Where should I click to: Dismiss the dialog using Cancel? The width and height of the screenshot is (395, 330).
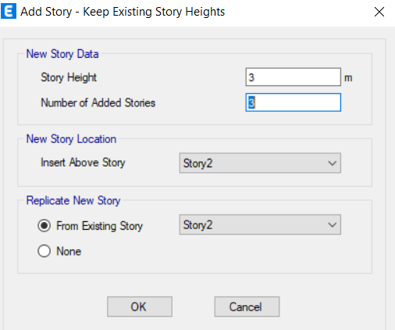tap(247, 307)
